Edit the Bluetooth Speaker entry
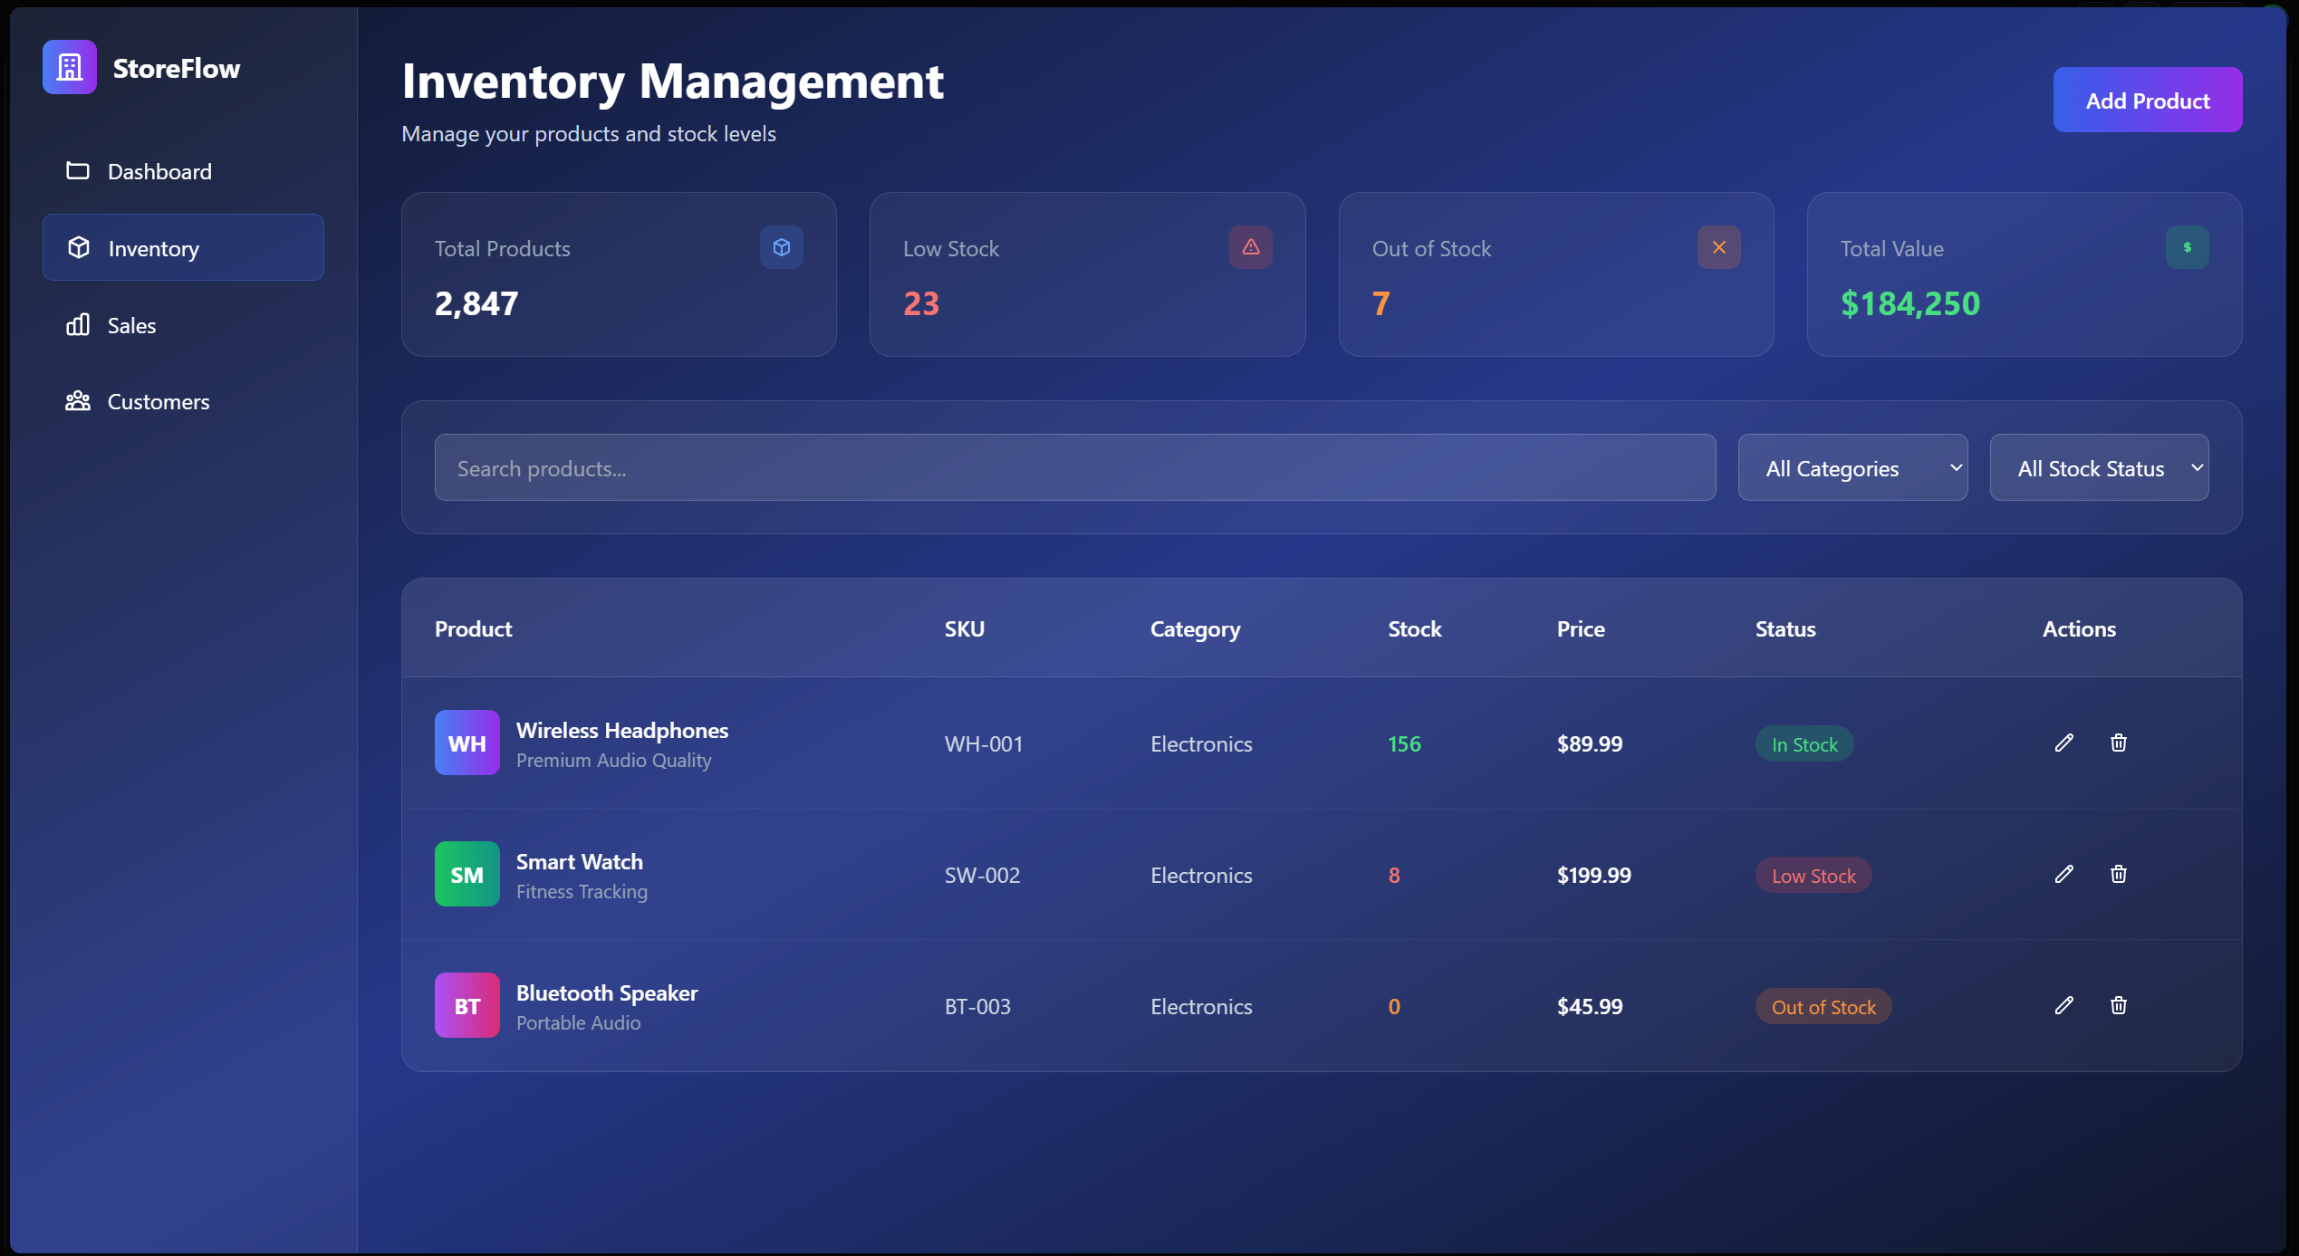Image resolution: width=2299 pixels, height=1256 pixels. click(2063, 1005)
